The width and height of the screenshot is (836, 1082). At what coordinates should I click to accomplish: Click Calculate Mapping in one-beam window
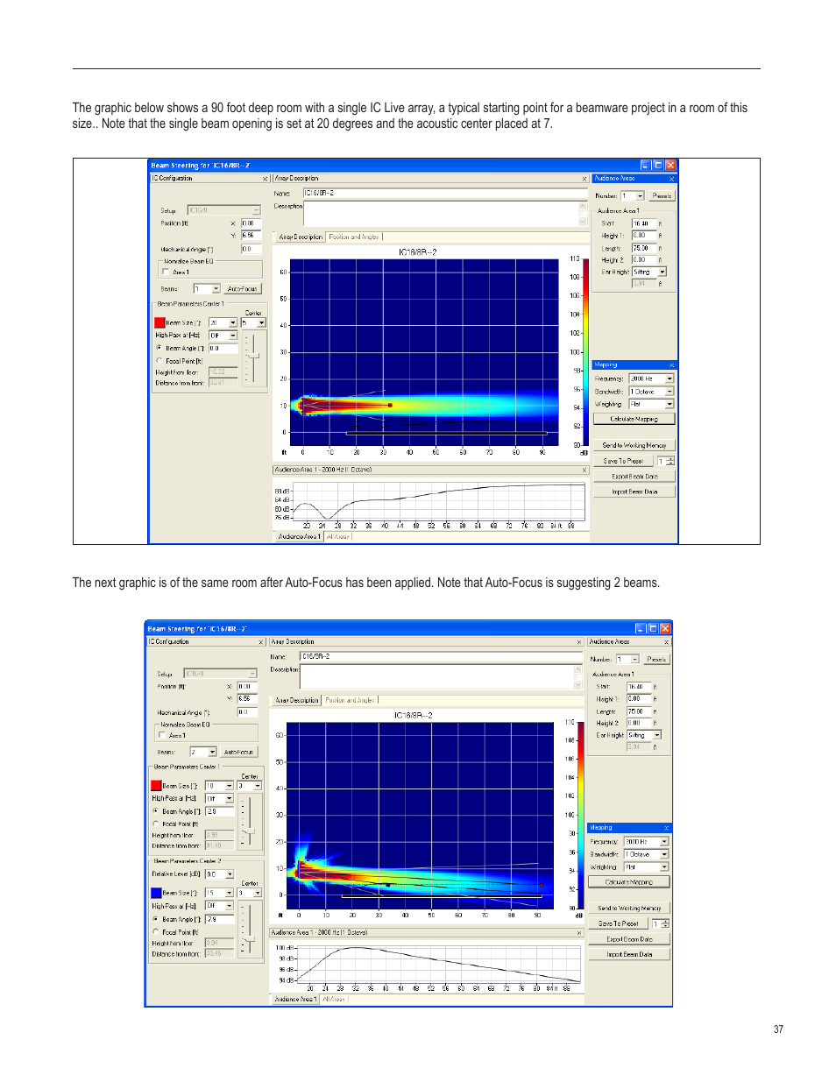[634, 420]
